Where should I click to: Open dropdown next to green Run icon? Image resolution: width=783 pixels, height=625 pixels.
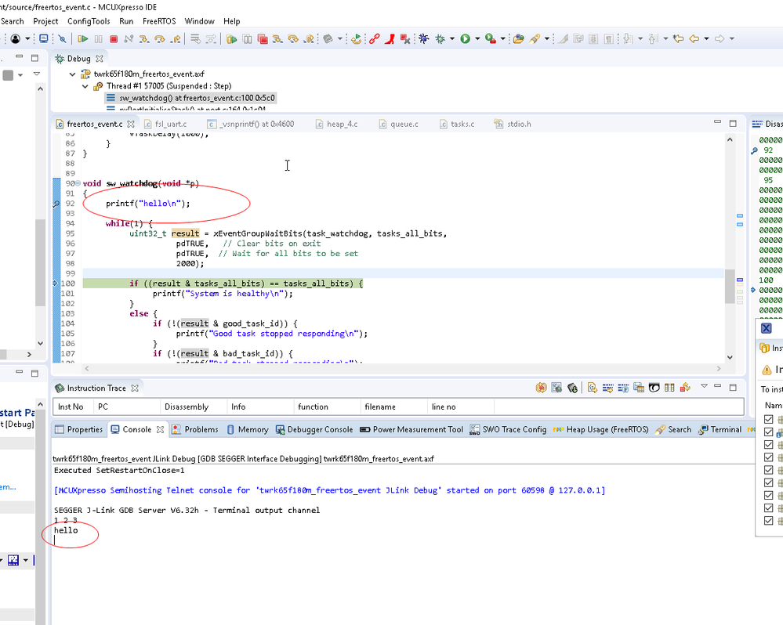tap(477, 39)
